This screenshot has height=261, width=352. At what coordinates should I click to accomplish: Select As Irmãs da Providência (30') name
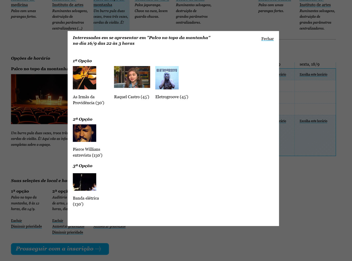[88, 100]
